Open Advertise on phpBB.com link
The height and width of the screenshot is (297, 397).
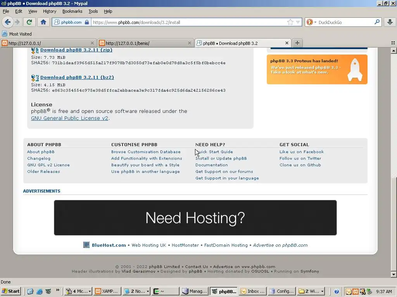coord(280,245)
